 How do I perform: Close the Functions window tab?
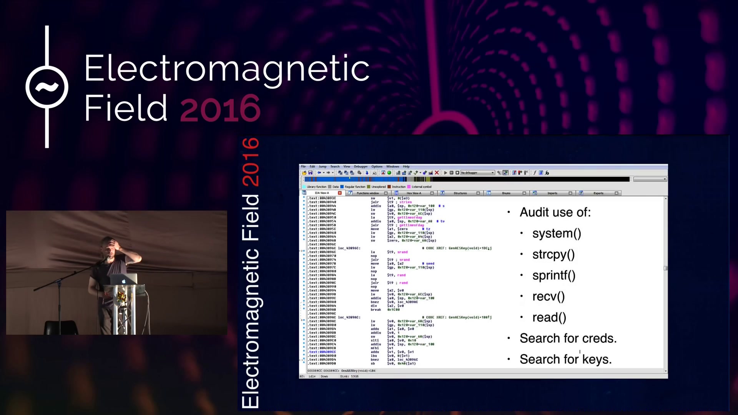click(x=386, y=193)
